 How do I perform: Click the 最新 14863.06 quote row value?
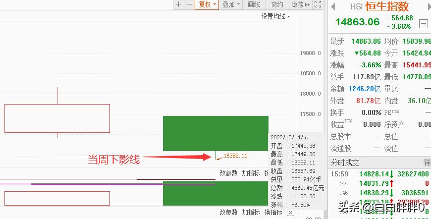coord(366,41)
